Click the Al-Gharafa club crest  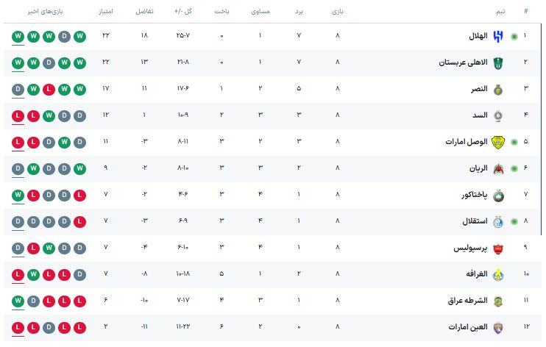pyautogui.click(x=497, y=274)
